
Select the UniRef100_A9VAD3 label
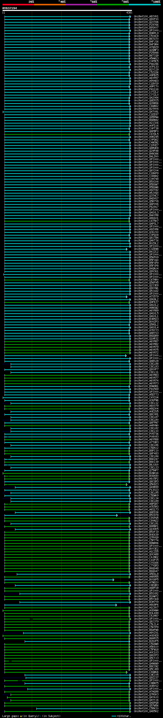146,81
